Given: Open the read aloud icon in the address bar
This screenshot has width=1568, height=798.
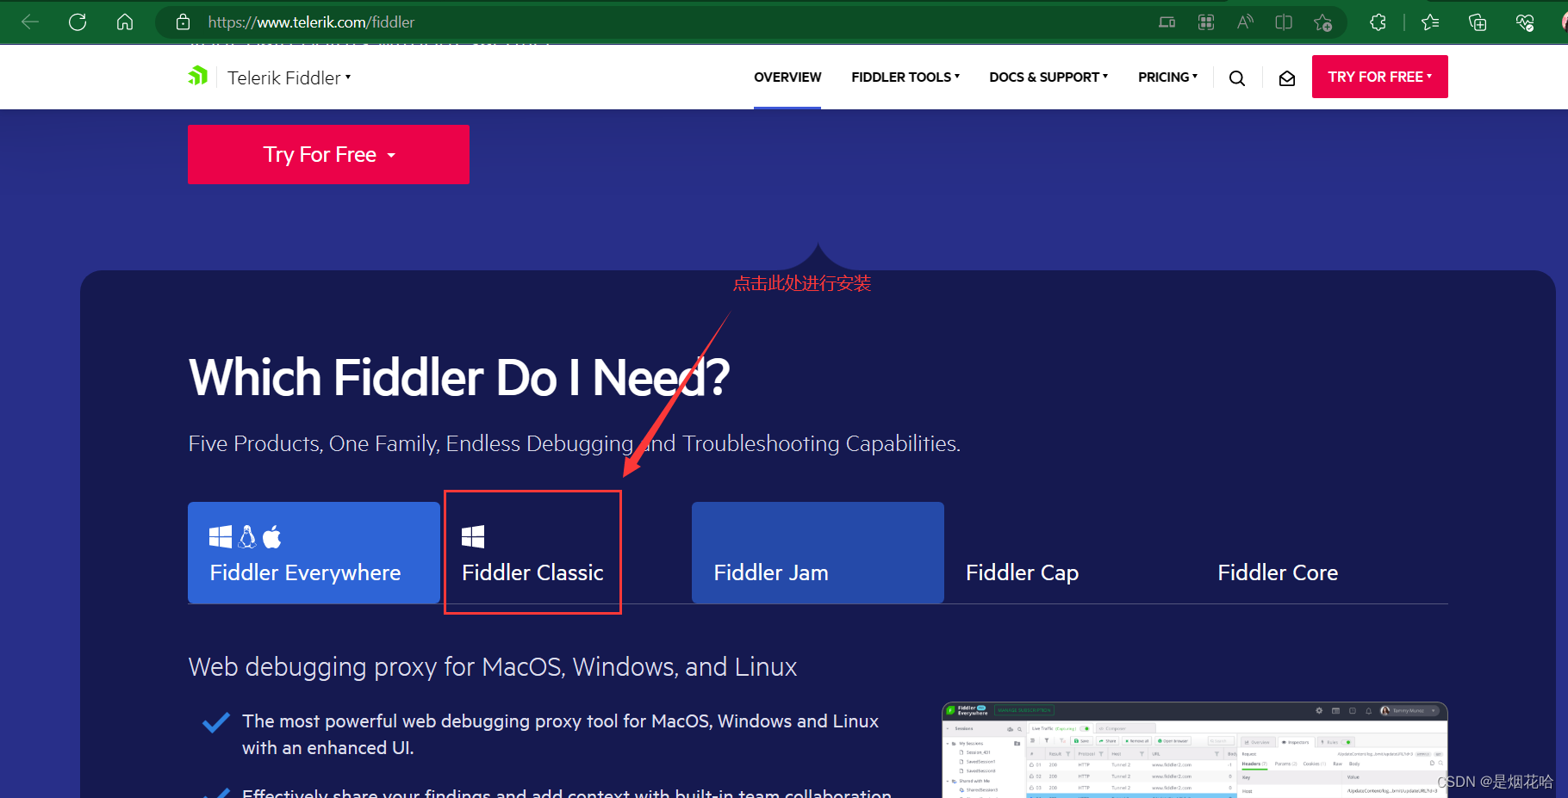Looking at the screenshot, I should 1245,22.
